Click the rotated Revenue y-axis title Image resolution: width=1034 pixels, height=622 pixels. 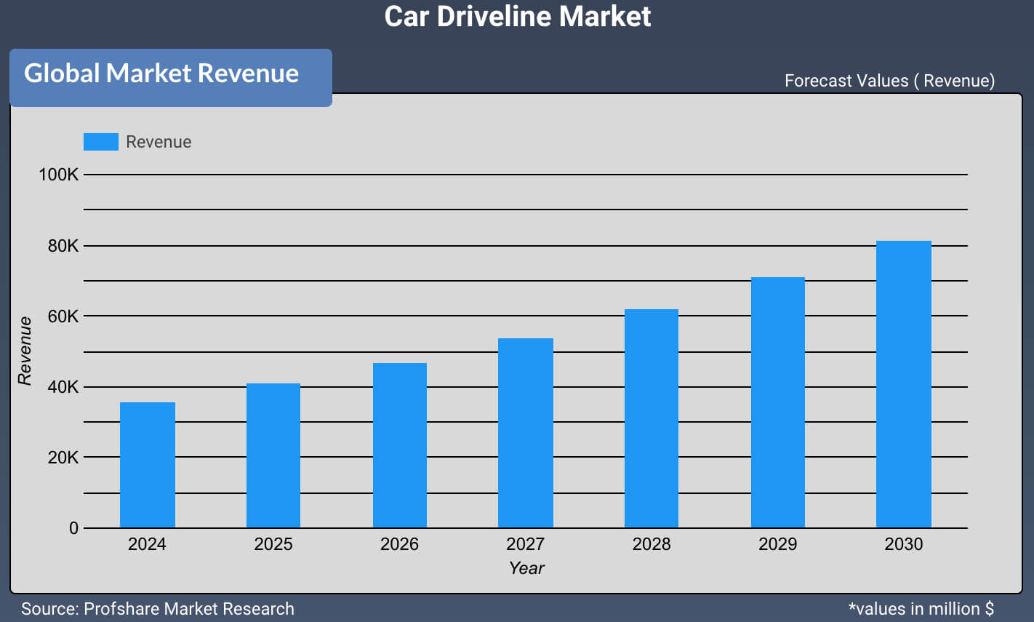(x=25, y=351)
